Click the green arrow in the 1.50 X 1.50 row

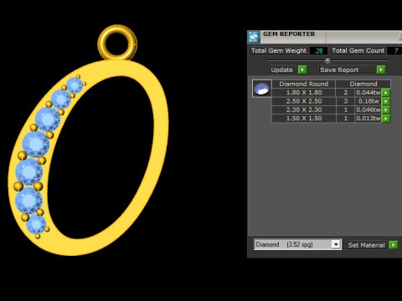tap(386, 119)
